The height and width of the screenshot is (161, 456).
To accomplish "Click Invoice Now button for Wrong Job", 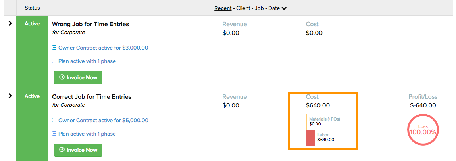I will [x=78, y=77].
